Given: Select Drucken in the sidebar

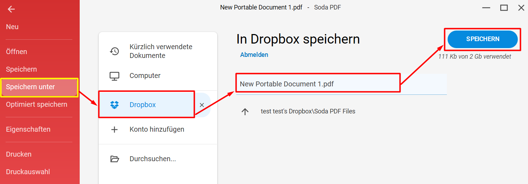Looking at the screenshot, I should [x=19, y=154].
